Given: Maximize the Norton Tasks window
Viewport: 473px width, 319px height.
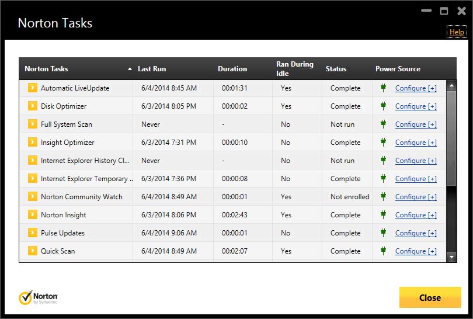Looking at the screenshot, I should tap(444, 11).
